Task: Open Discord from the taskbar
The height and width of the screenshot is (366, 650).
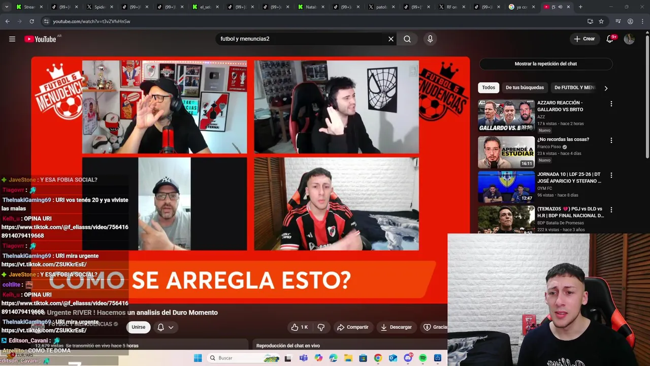Action: (408, 358)
